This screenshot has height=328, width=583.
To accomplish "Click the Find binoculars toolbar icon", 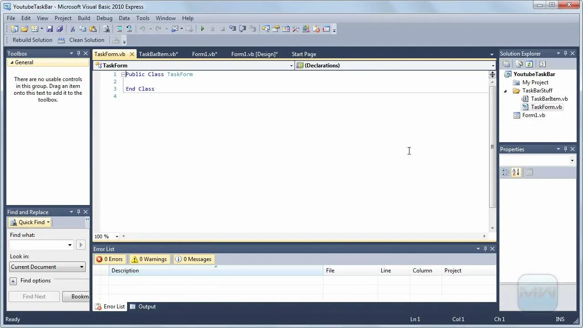I will coord(106,29).
